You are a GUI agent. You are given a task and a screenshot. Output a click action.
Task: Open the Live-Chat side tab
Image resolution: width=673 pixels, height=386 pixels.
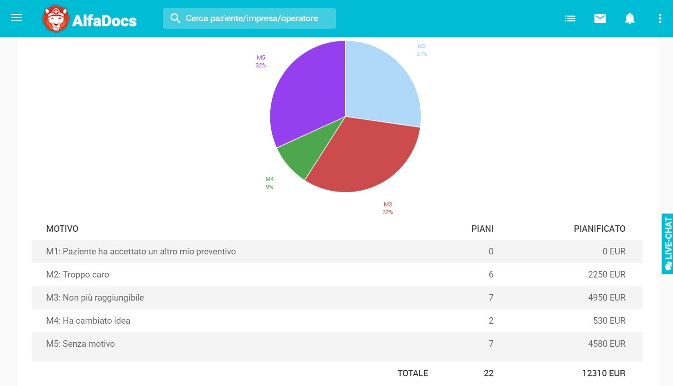[x=667, y=244]
